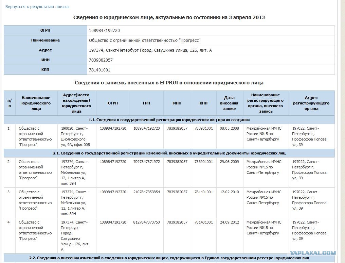Click section header 2.2 about ЕГРЮЛ data changes
This screenshot has width=345, height=263.
coord(169,258)
